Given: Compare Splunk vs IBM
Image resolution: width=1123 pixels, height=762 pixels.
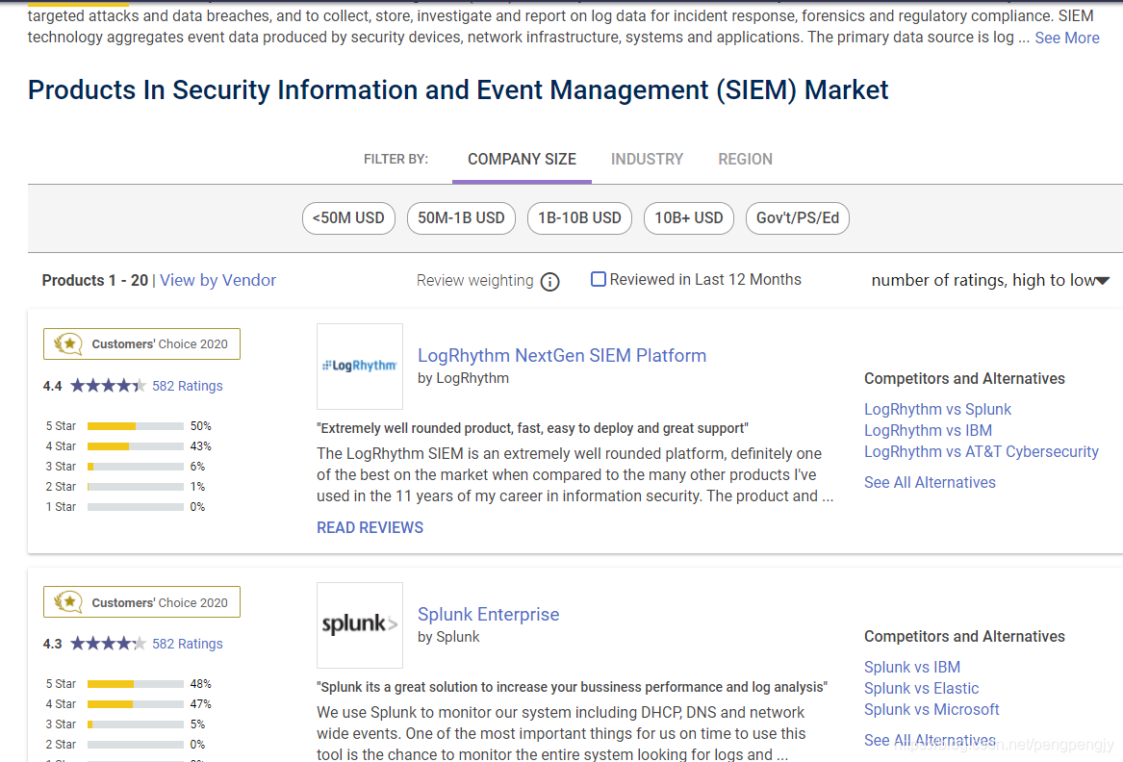Looking at the screenshot, I should [911, 667].
